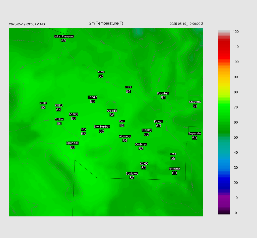The width and height of the screenshot is (257, 238).
Task: Click the 0 tick label on colorbar
Action: [236, 213]
